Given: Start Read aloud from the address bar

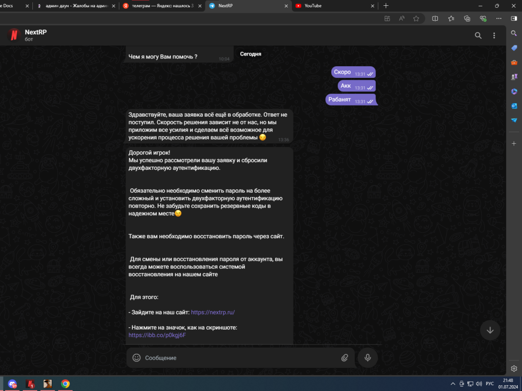Looking at the screenshot, I should (x=402, y=19).
